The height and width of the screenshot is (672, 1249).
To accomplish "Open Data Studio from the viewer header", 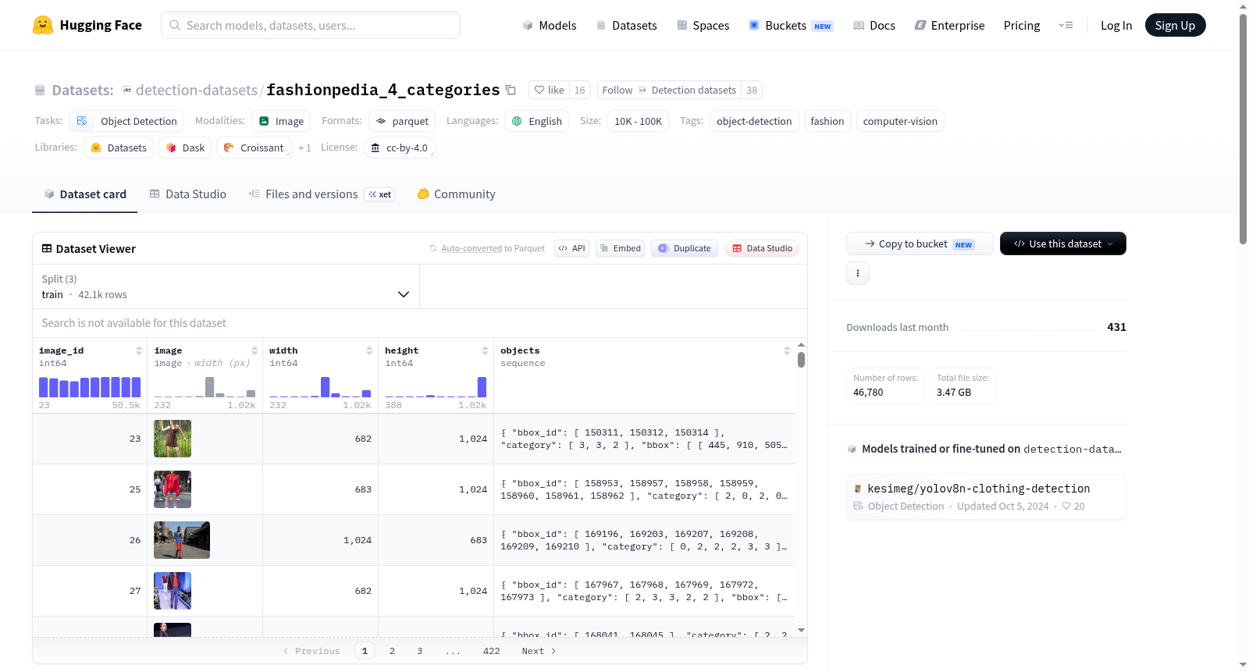I will tap(762, 248).
